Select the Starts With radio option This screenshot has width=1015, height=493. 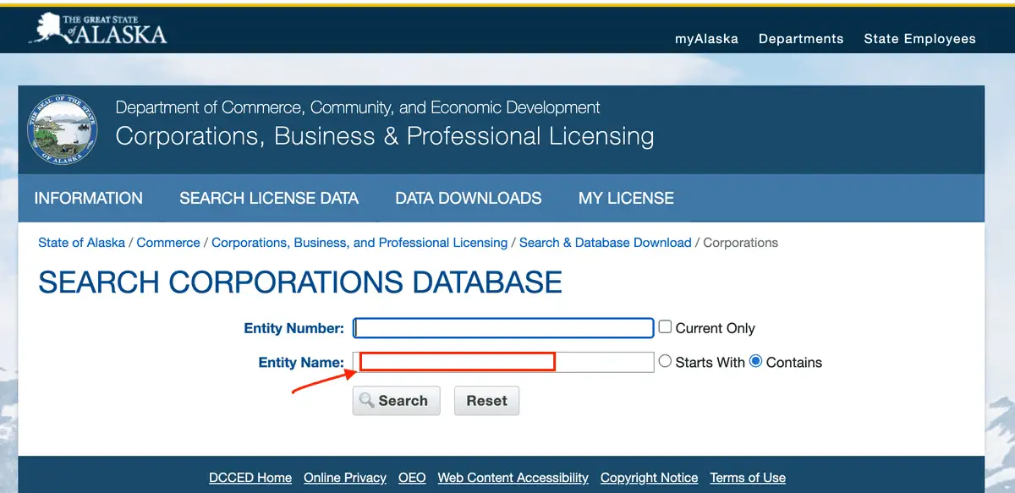(x=665, y=361)
